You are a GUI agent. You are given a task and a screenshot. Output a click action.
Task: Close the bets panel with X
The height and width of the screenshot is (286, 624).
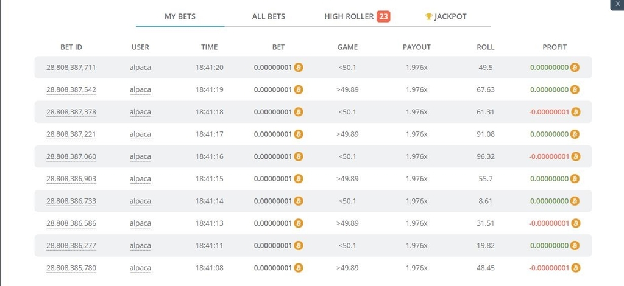coord(618,4)
